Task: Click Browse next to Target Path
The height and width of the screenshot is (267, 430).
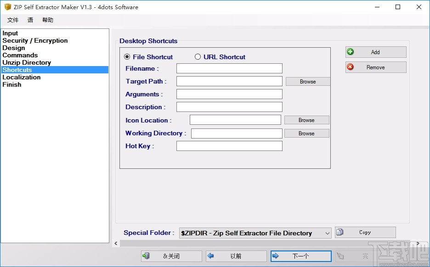Action: tap(308, 81)
